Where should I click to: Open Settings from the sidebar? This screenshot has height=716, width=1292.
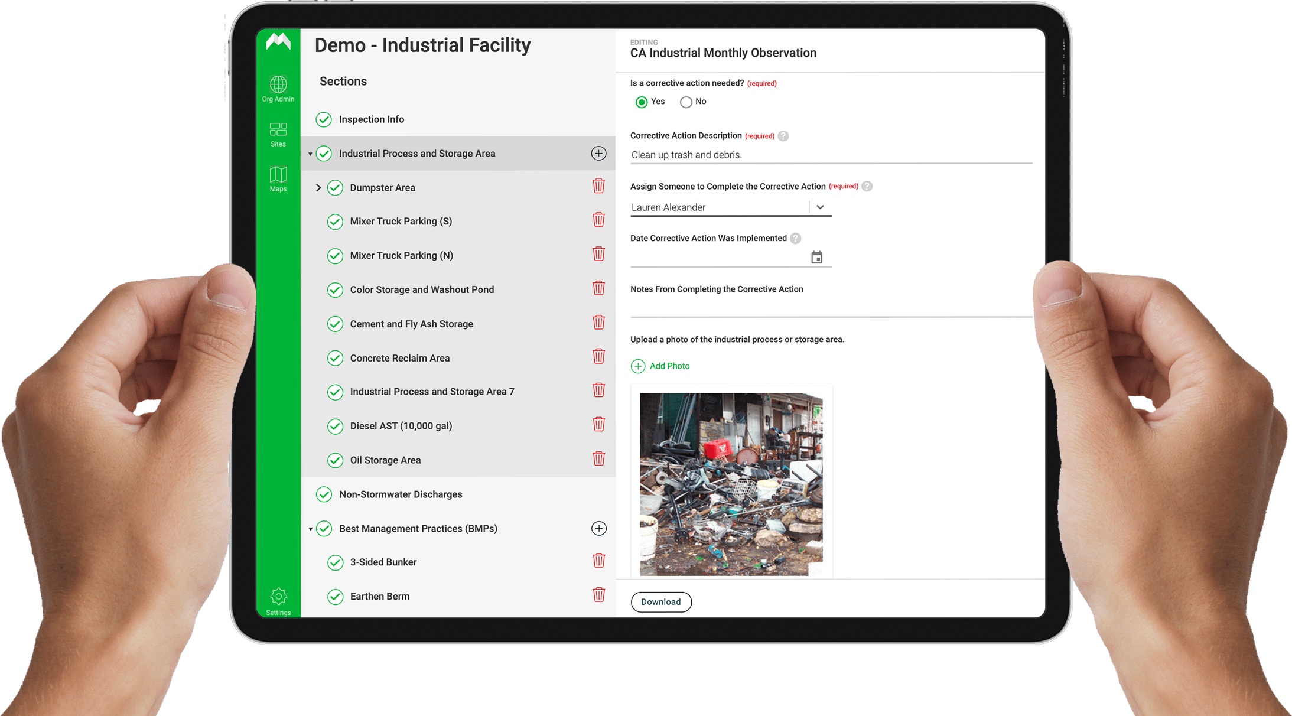[278, 597]
